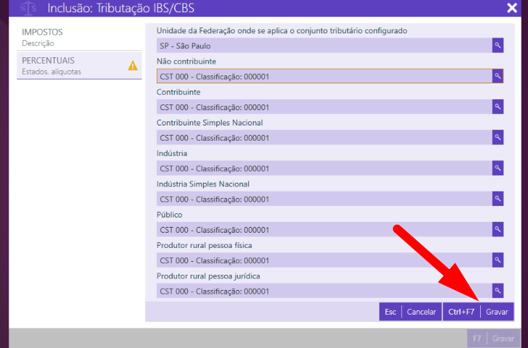Open lookup for Produtor rural pessoa física
Screen dimensions: 528x348
[x=498, y=260]
